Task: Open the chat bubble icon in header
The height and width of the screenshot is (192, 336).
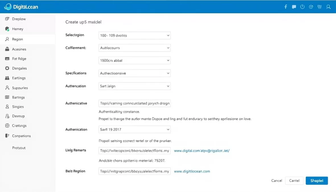Action: (294, 7)
